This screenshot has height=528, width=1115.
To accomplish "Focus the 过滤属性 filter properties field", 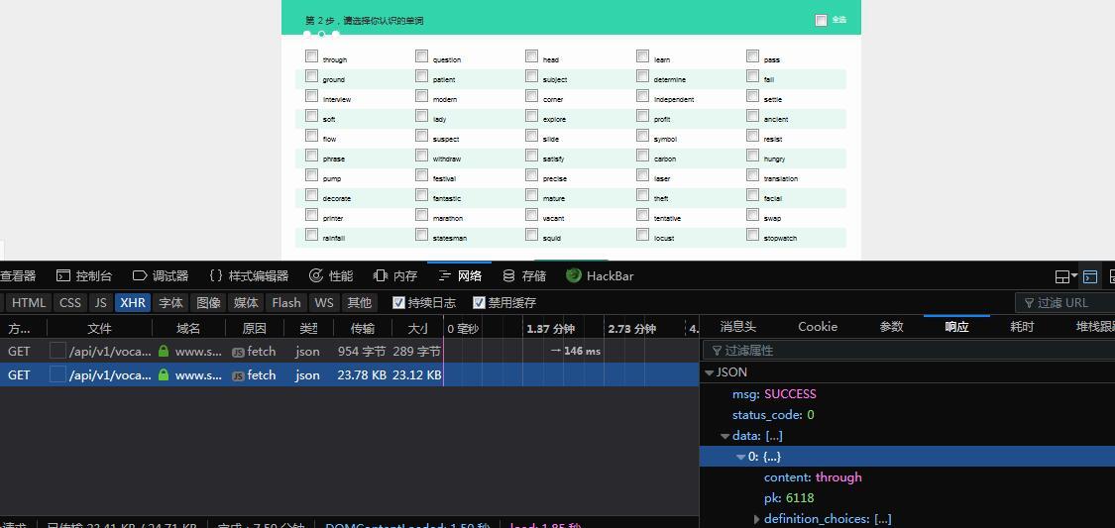I will point(909,351).
